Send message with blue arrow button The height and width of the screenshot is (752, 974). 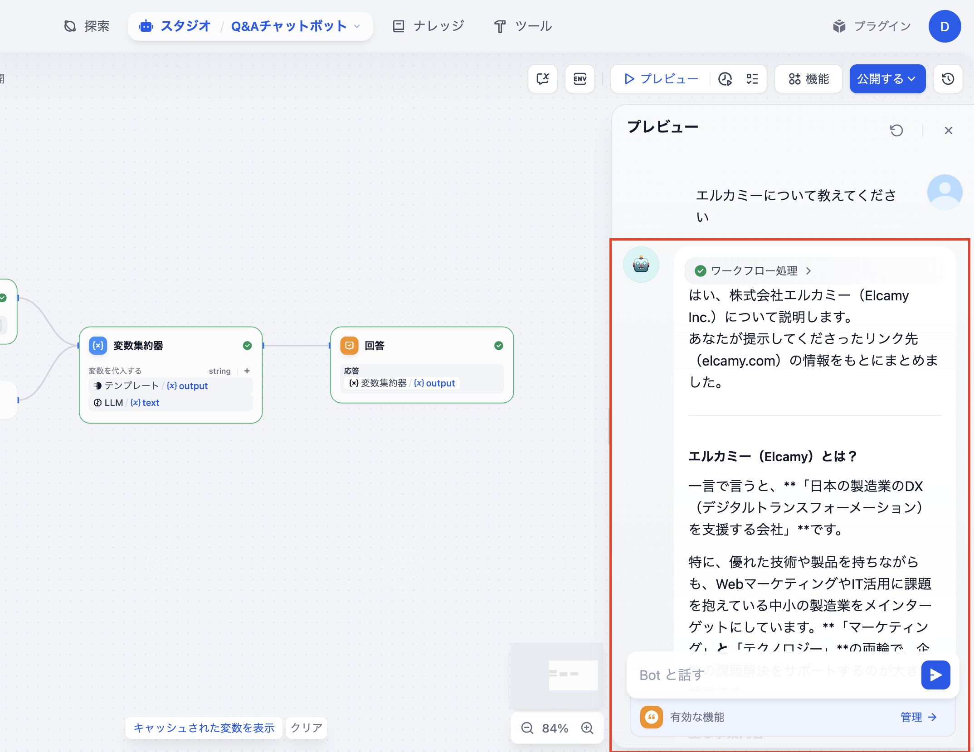click(x=935, y=675)
